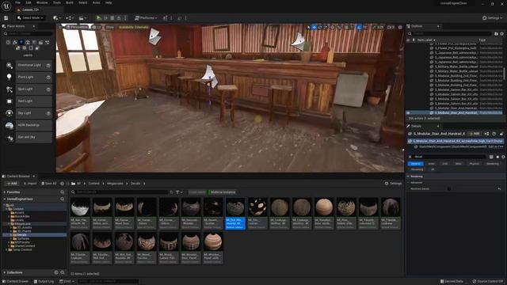Image resolution: width=507 pixels, height=285 pixels.
Task: Open the help icon beside Directional Light
Action: [x=48, y=66]
